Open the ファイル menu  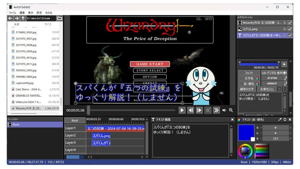(x=12, y=13)
